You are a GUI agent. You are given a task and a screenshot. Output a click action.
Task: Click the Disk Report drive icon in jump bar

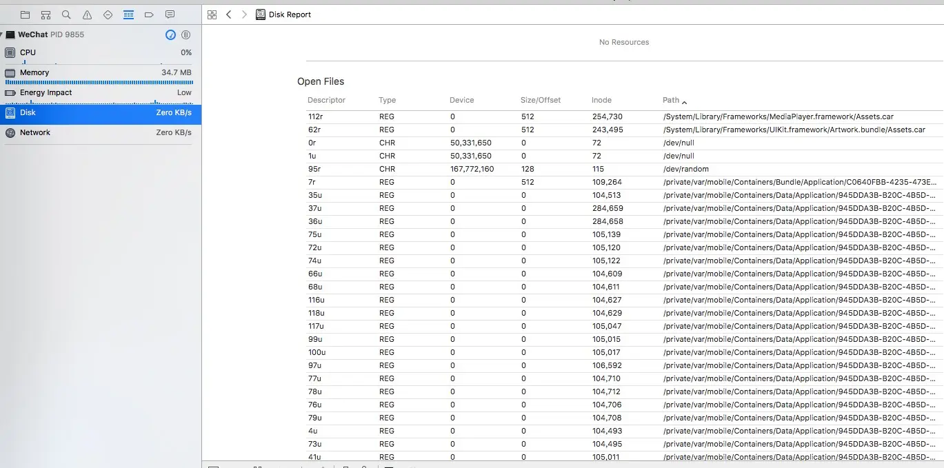[x=260, y=14]
